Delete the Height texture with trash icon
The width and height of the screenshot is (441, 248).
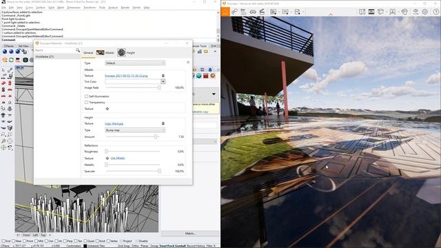click(x=163, y=123)
